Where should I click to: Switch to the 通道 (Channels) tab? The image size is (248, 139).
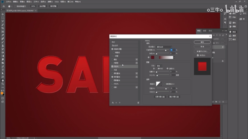point(205,31)
